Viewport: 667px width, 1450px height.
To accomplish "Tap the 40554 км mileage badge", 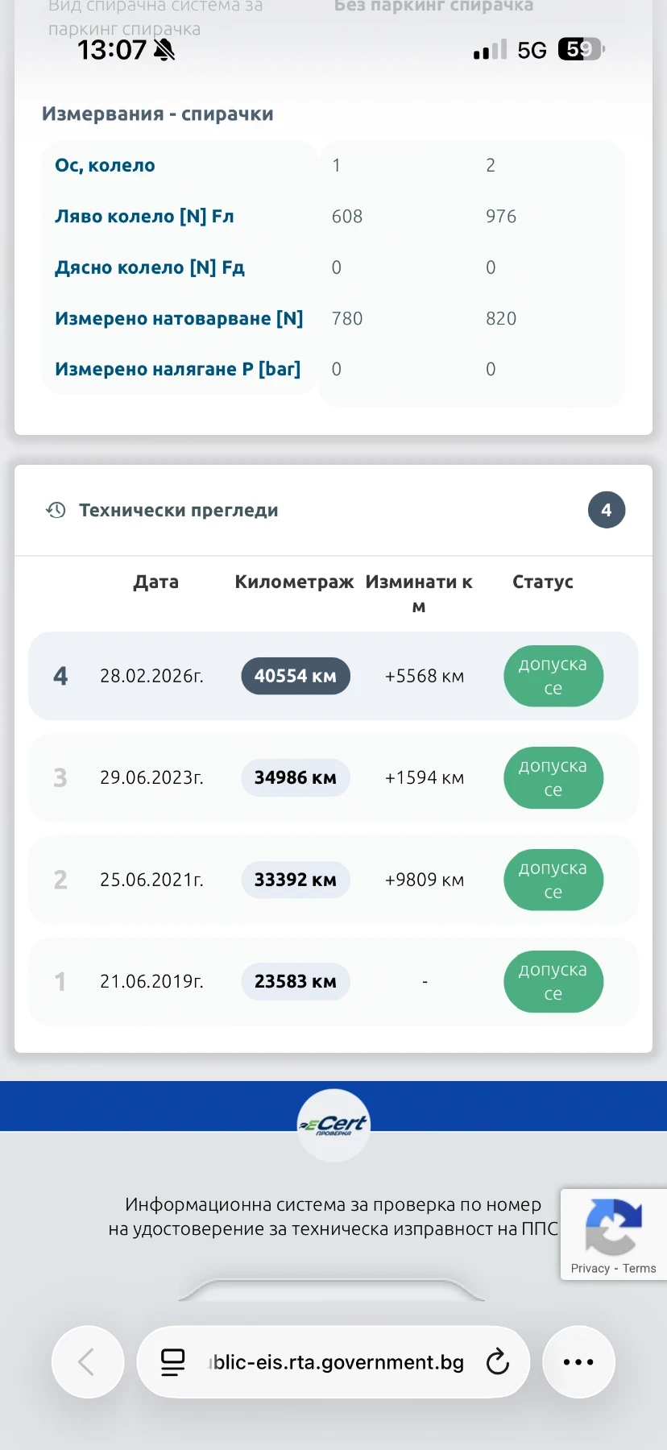I will 296,676.
